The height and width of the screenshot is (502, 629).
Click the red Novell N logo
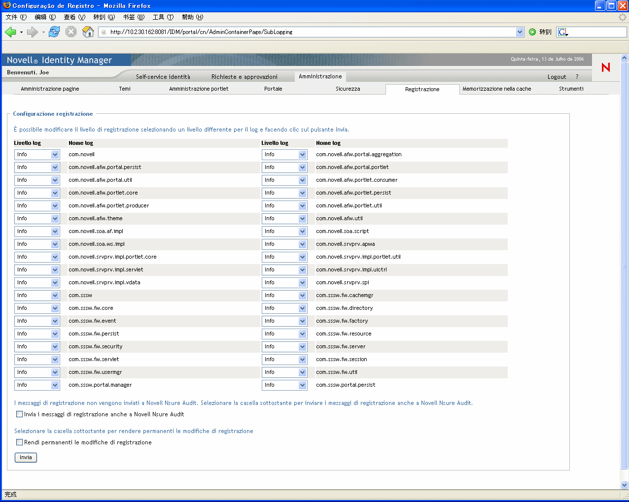[606, 67]
